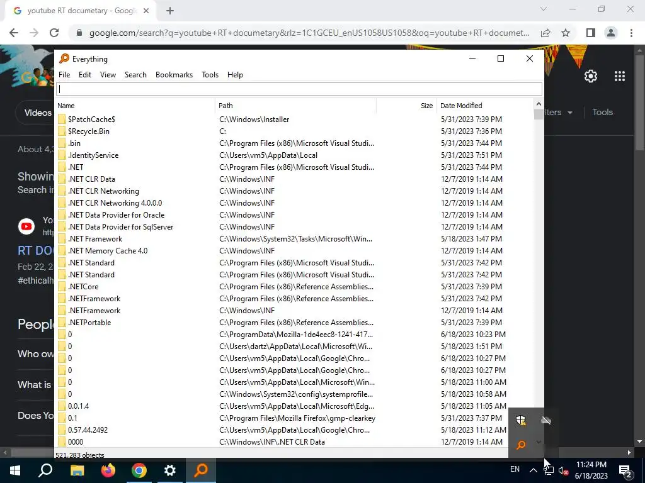Click the folder icon of .NETCore
Viewport: 645px width, 483px height.
[x=62, y=286]
